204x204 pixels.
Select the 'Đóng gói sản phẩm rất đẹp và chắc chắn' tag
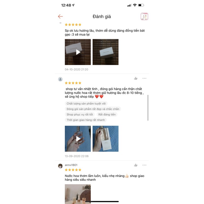point(93,109)
